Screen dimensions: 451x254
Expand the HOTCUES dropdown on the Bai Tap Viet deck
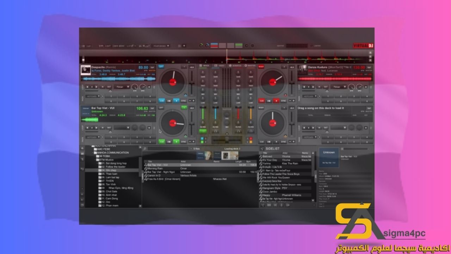(x=93, y=137)
